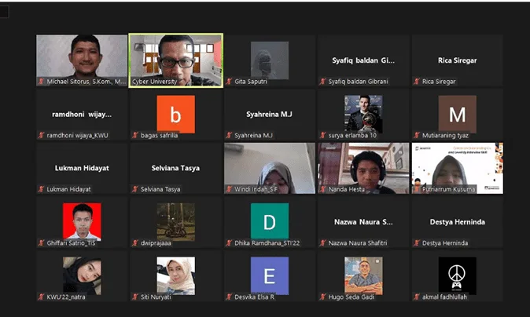Screen dimensions: 530x317
Task: Click muted mic icon beside Ghiffari Satrio_TIS
Action: [x=41, y=242]
